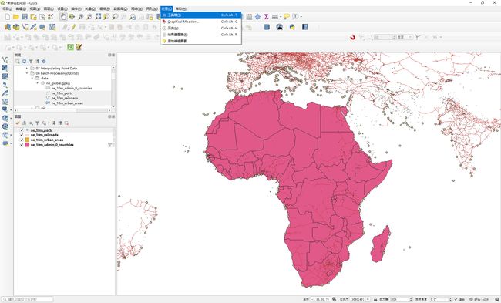501x303 pixels.
Task: Toggle the scale lock icon in status bar
Action: point(375,299)
